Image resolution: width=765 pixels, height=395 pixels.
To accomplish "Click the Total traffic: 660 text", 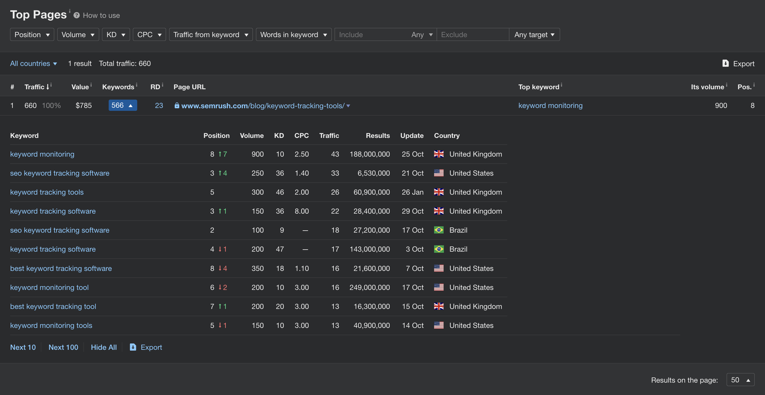I will (125, 63).
